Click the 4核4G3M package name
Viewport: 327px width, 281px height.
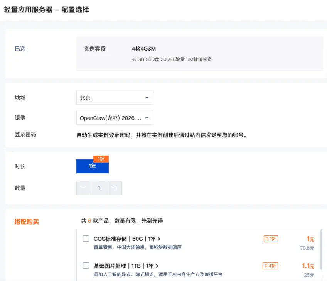[144, 49]
